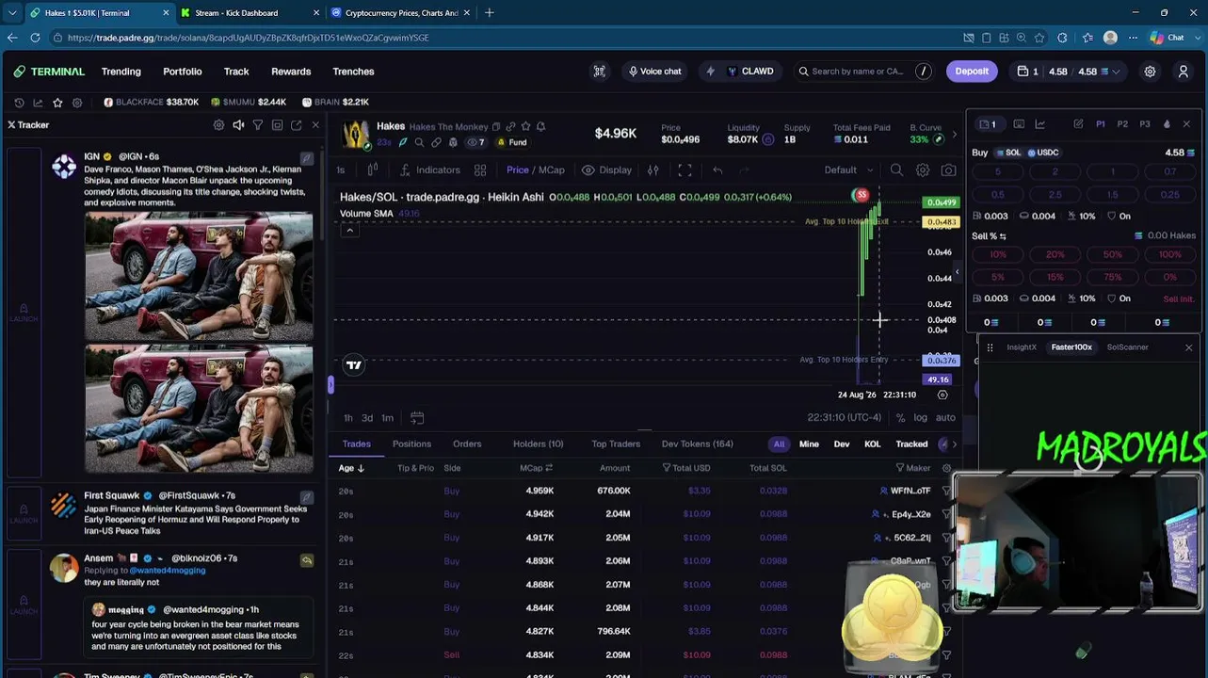Screen dimensions: 1208x678
Task: Select the 1s chart interval
Action: click(341, 170)
